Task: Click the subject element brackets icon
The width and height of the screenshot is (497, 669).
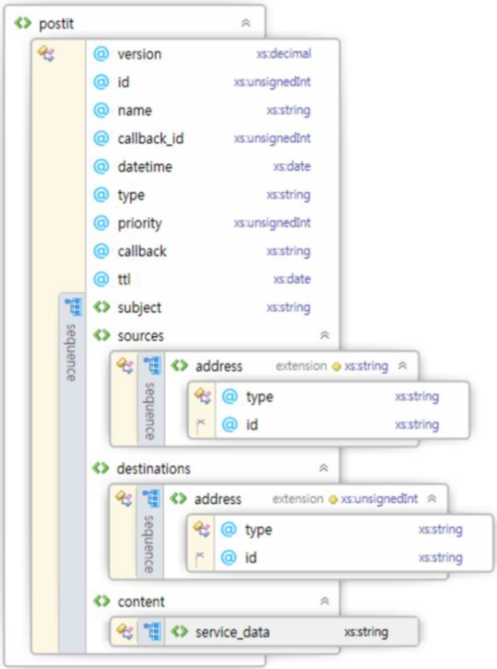Action: 101,307
